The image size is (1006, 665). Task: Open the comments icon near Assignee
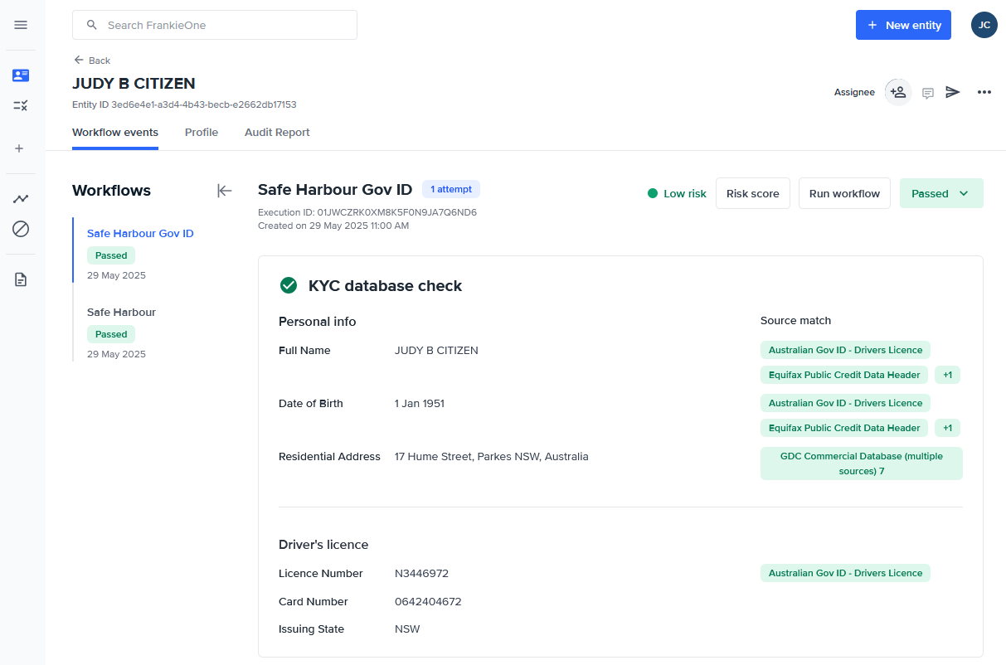tap(928, 93)
